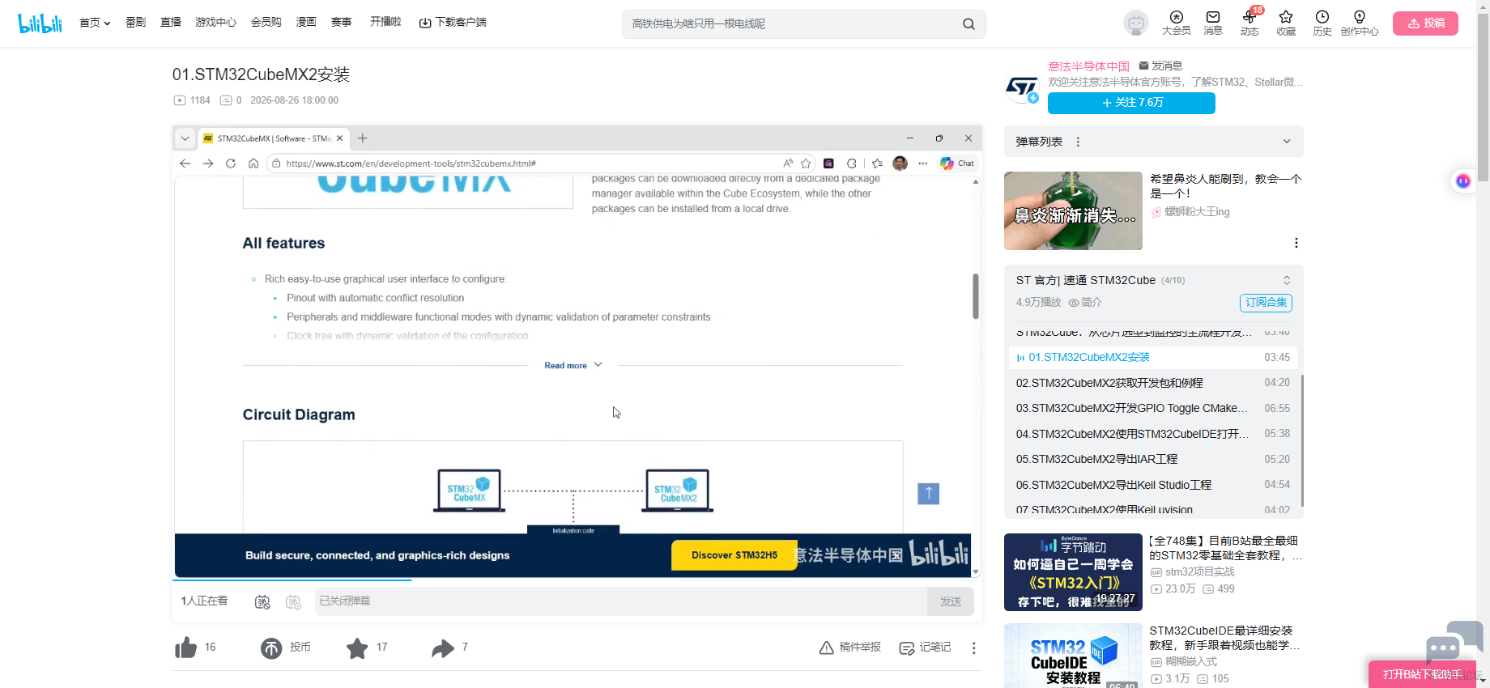
Task: Open 弹幕列表 options dots menu
Action: tap(1078, 142)
